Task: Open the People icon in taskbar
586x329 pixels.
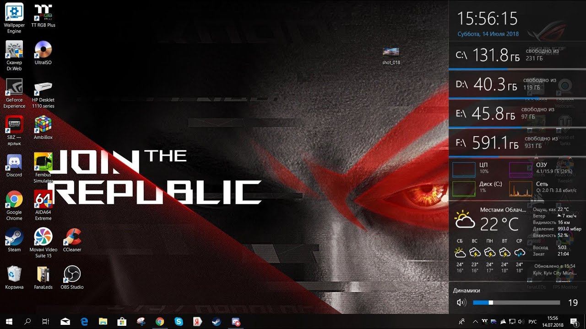Action: (x=461, y=321)
